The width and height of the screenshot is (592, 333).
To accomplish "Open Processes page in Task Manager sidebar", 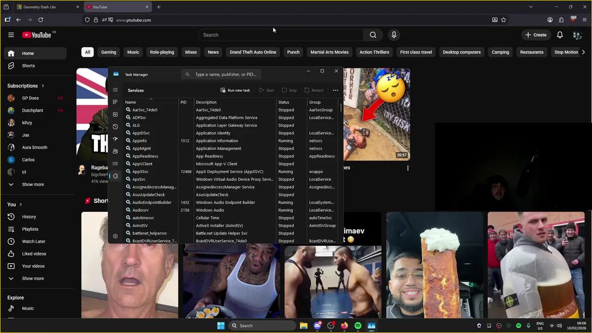I will [115, 102].
